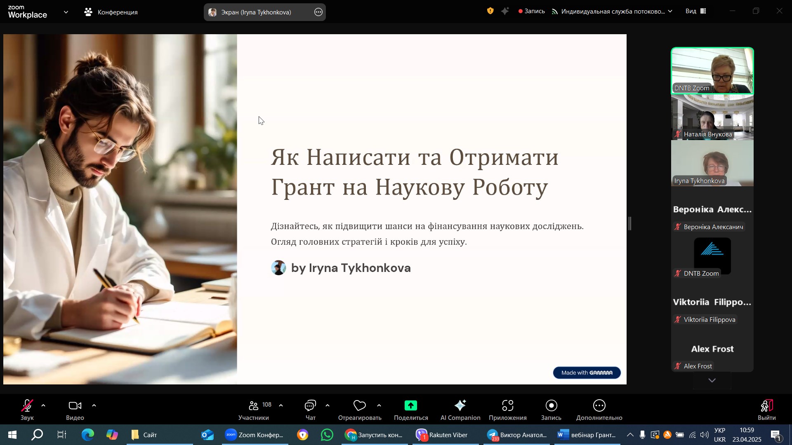Click the green Share screen icon
The width and height of the screenshot is (792, 445).
pos(410,406)
